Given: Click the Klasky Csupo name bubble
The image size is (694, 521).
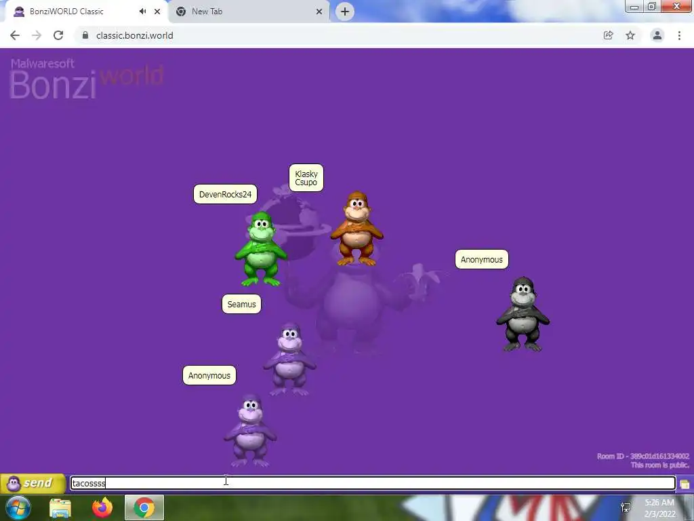Looking at the screenshot, I should coord(306,178).
